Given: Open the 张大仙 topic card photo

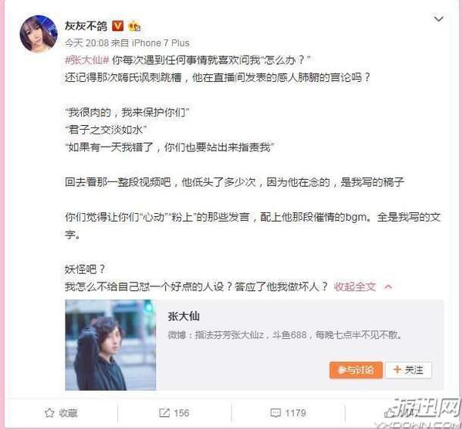Looking at the screenshot, I should pyautogui.click(x=110, y=345).
